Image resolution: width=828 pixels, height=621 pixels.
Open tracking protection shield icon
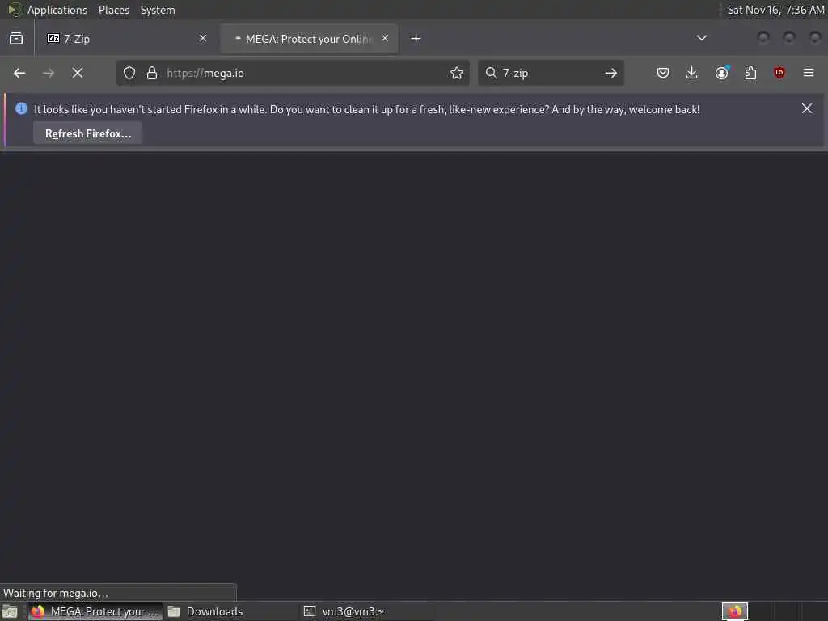[x=129, y=73]
